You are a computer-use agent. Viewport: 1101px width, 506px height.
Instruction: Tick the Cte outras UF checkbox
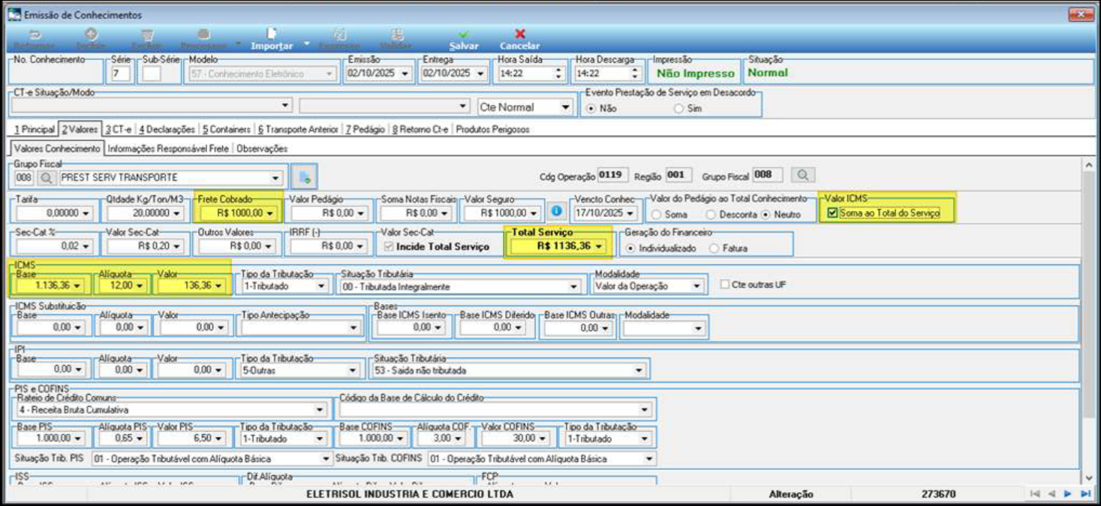pyautogui.click(x=724, y=285)
